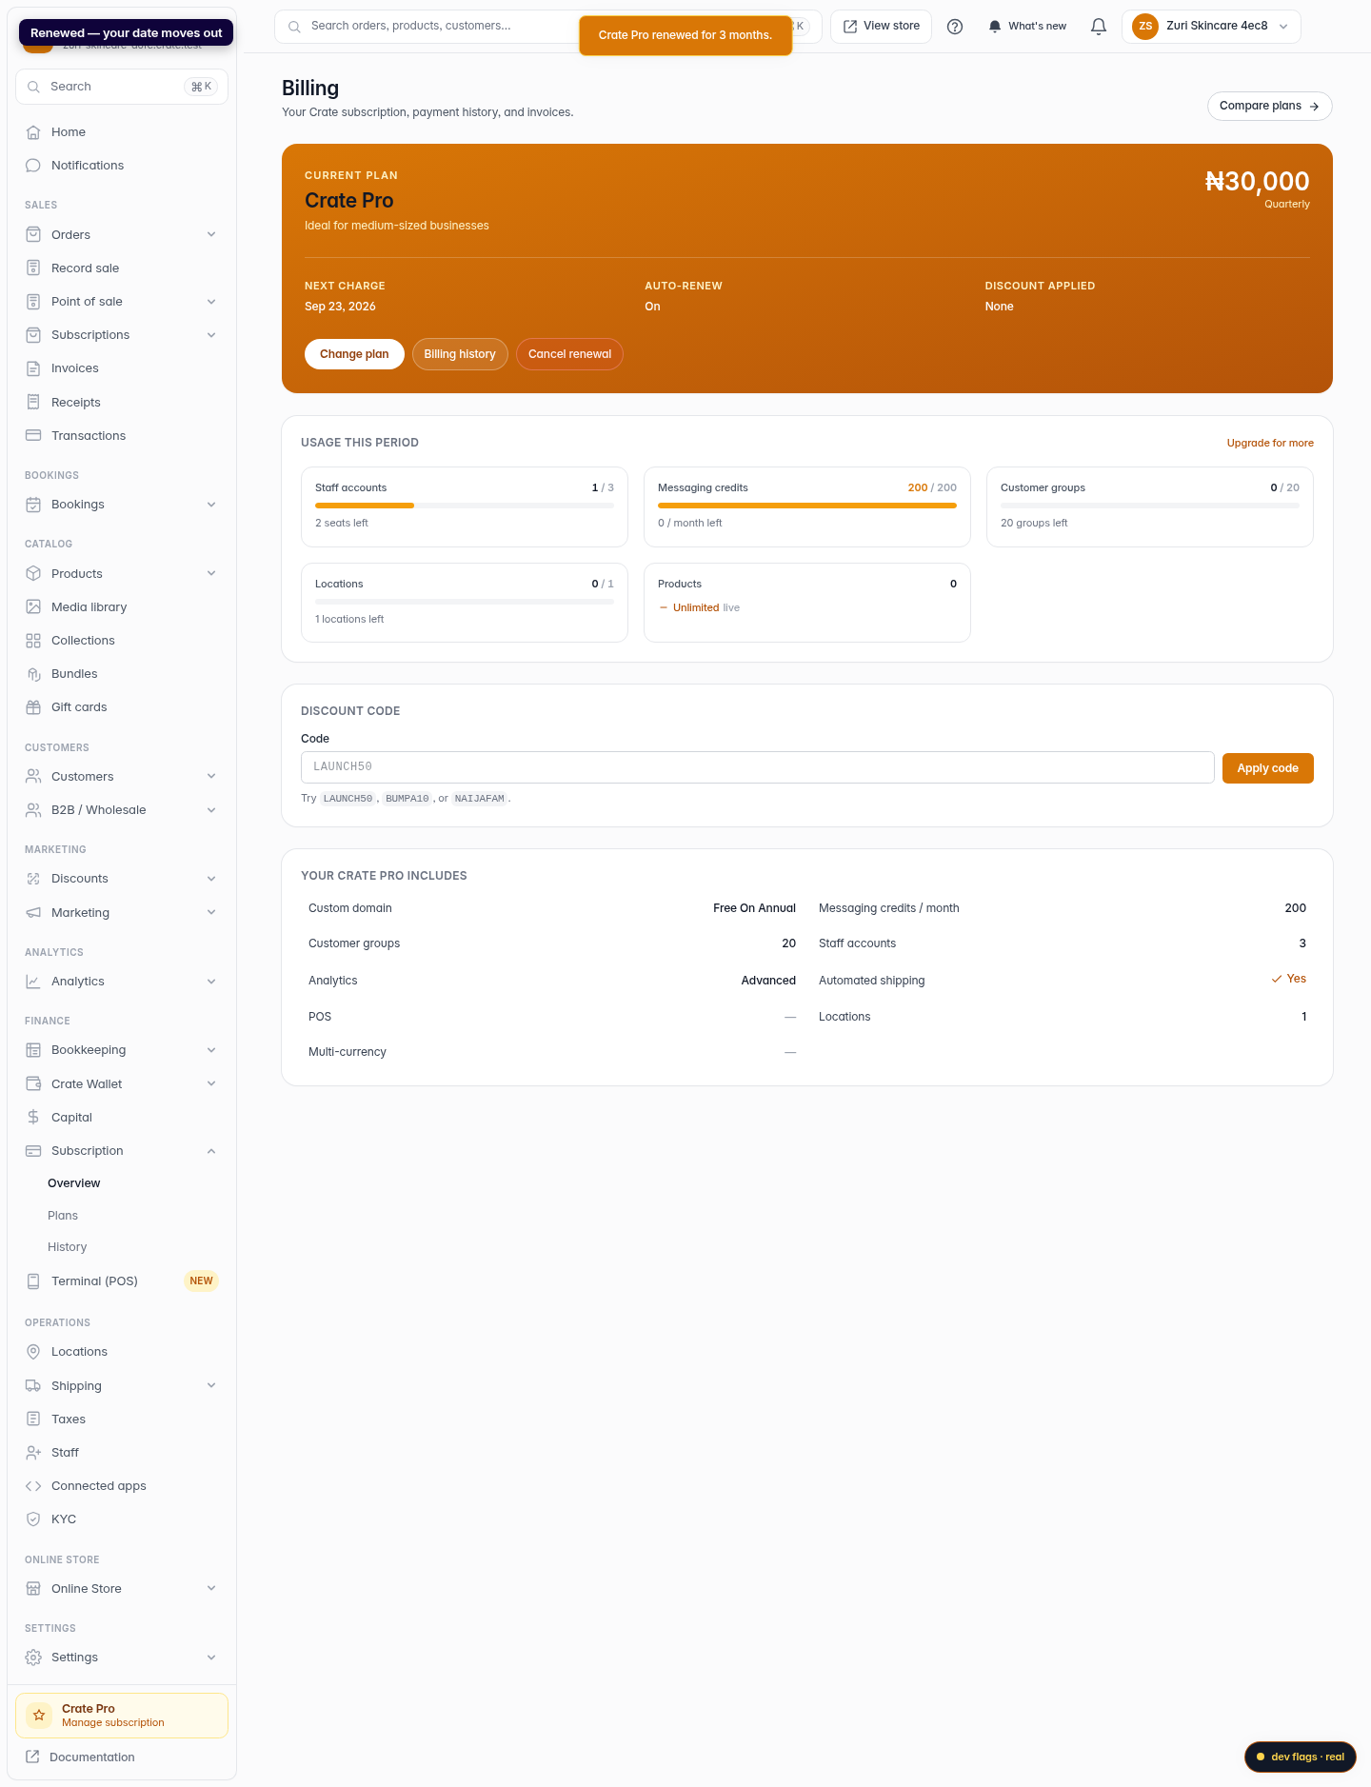The width and height of the screenshot is (1371, 1787).
Task: Click the Upgrade for more link
Action: 1270,444
